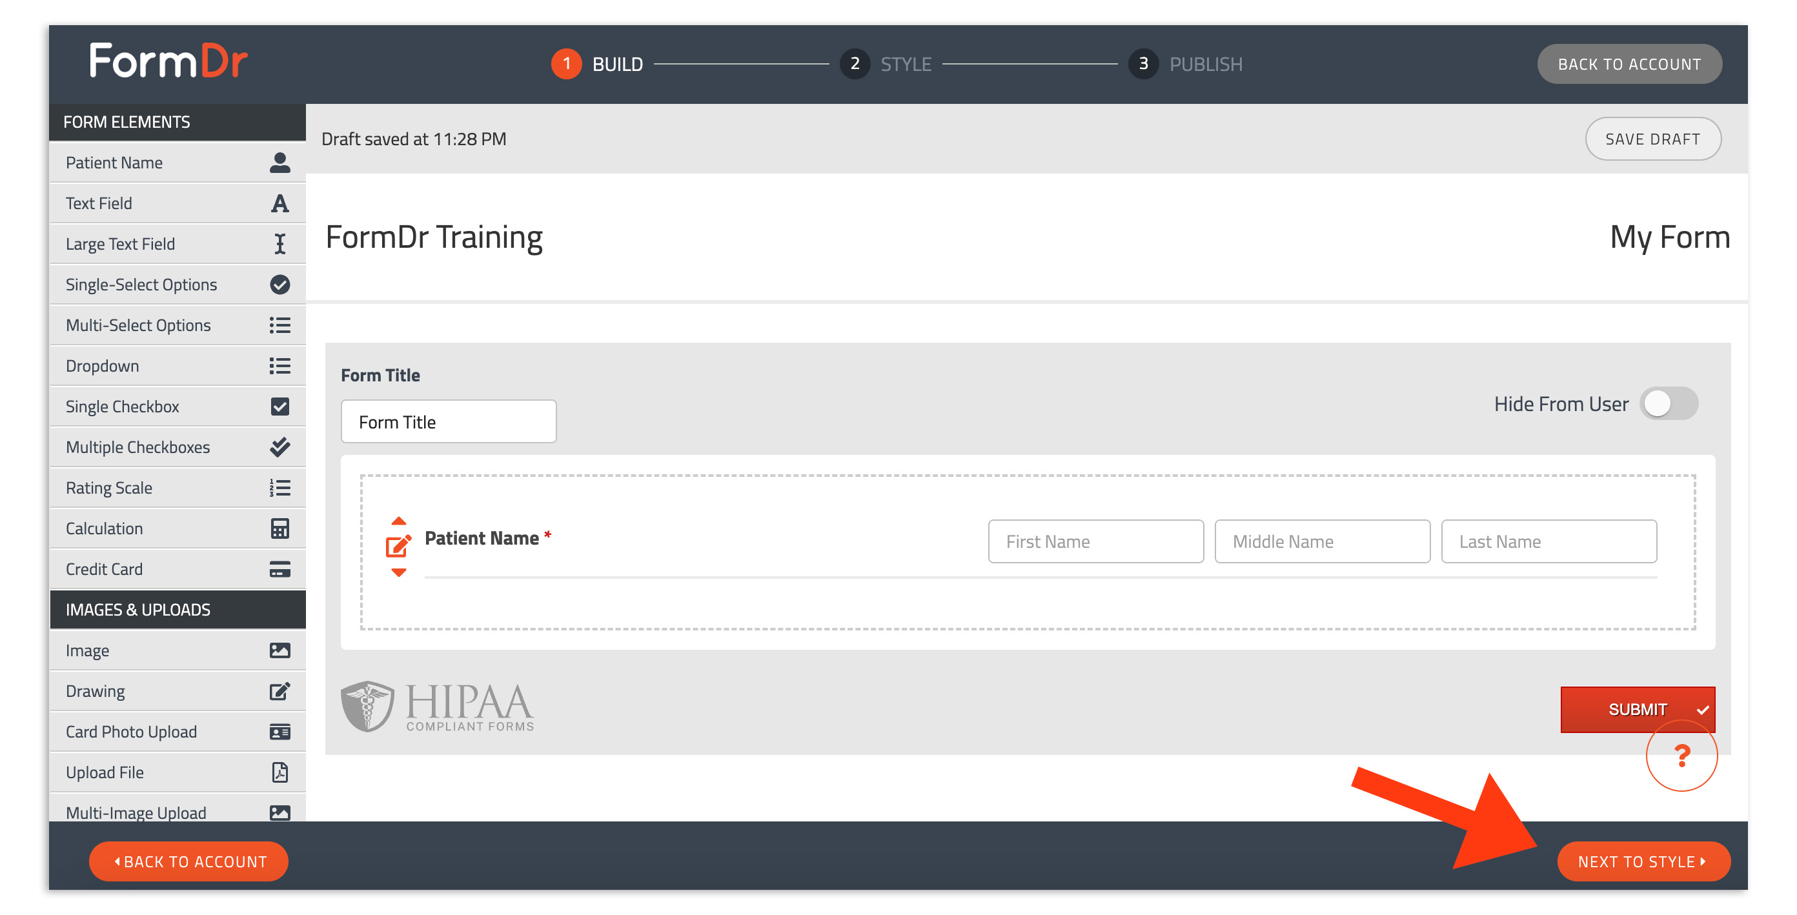Click the Last Name input field
The height and width of the screenshot is (915, 1797).
(x=1548, y=542)
